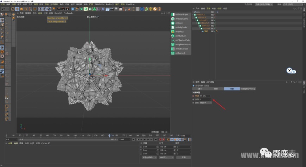Viewport: 306px width, 167px height.
Task: Toggle the green check of mtInset.2
Action: click(215, 23)
